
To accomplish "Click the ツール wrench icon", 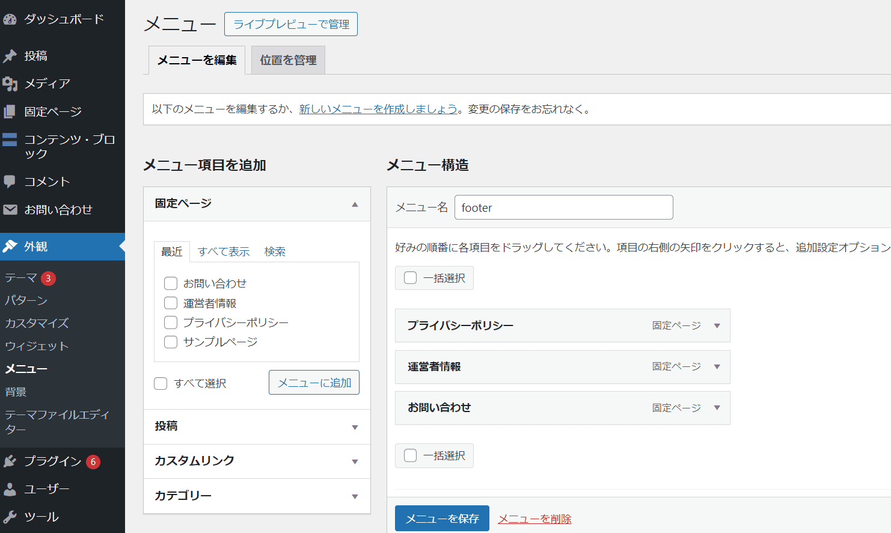I will point(10,517).
